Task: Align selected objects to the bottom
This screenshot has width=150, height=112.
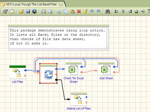Action: click(136, 11)
